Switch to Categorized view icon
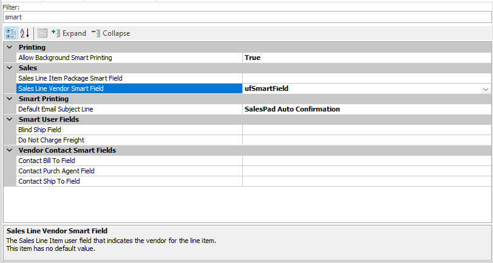The image size is (493, 263). pyautogui.click(x=11, y=33)
